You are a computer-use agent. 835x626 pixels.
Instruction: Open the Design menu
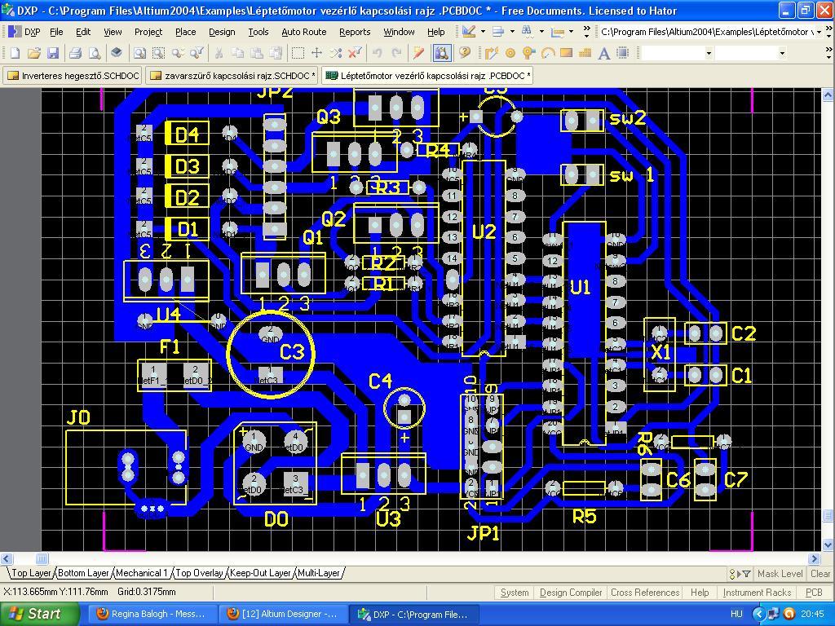point(222,32)
